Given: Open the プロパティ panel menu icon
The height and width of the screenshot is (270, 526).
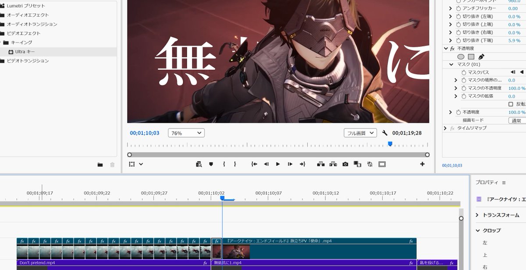Looking at the screenshot, I should pos(504,183).
